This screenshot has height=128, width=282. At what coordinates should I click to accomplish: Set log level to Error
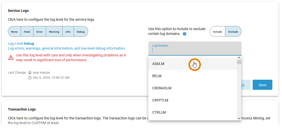pos(39,32)
